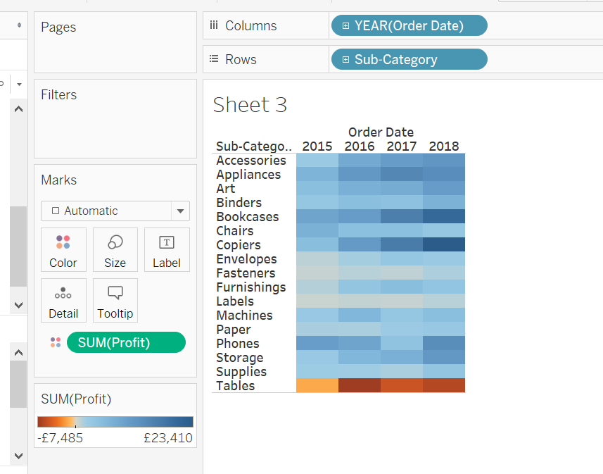Click the SUM(Profit) pill on Marks card
Viewport: 603px width, 474px height.
[126, 342]
